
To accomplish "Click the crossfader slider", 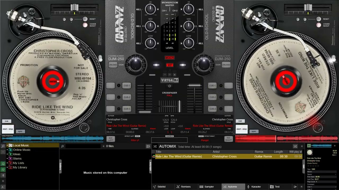I will 180,106.
